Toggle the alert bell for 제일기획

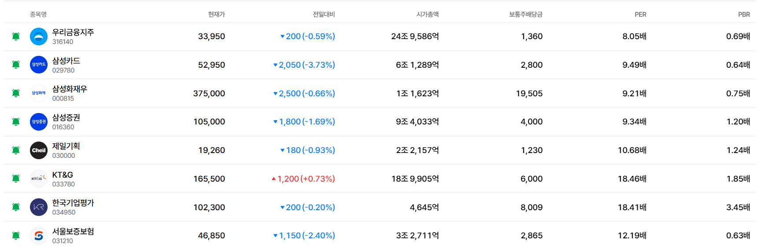(16, 150)
